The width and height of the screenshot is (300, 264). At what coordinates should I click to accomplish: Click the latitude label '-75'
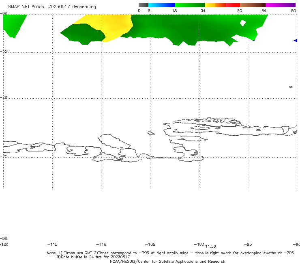point(4,156)
